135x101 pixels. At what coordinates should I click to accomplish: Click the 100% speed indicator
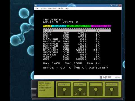pyautogui.click(x=117, y=77)
